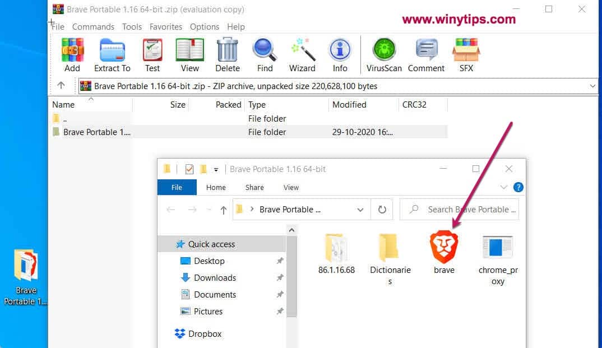Open Explorer File tab
Image resolution: width=602 pixels, height=348 pixels.
tap(177, 187)
